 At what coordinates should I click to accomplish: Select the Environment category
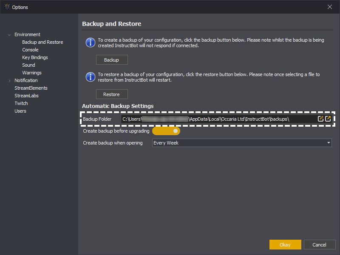[27, 34]
